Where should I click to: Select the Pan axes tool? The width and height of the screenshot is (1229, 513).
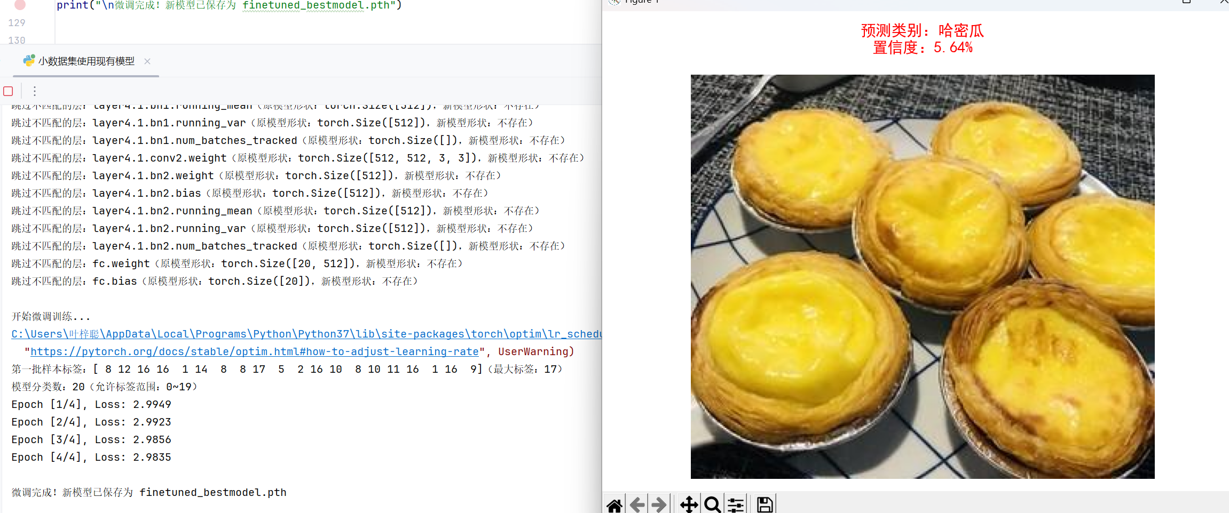tap(689, 504)
